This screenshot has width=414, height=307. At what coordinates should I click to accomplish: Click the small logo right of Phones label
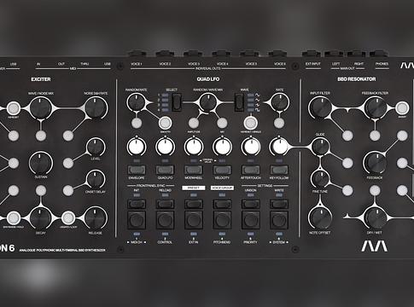pyautogui.click(x=407, y=66)
